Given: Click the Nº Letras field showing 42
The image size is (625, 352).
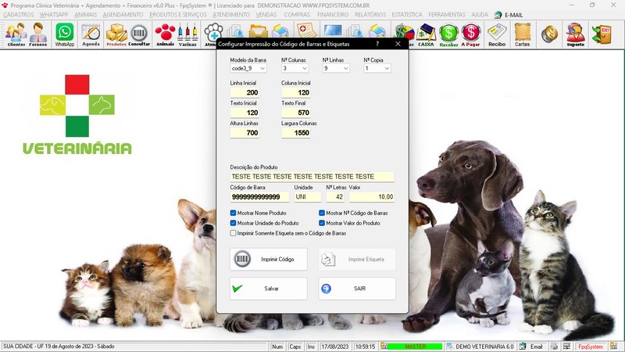Looking at the screenshot, I should (335, 197).
